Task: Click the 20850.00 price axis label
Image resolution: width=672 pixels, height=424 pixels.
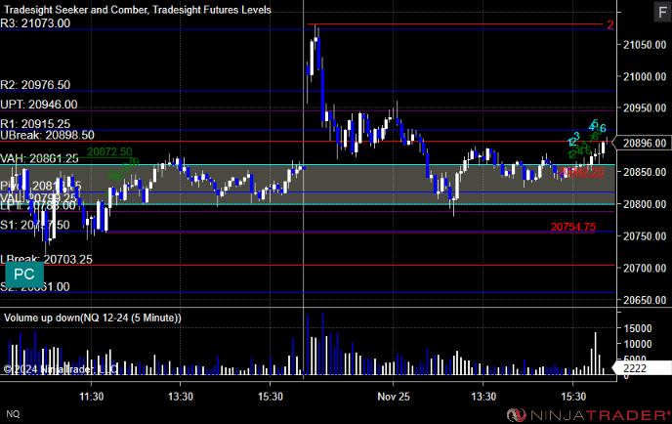Action: [645, 172]
